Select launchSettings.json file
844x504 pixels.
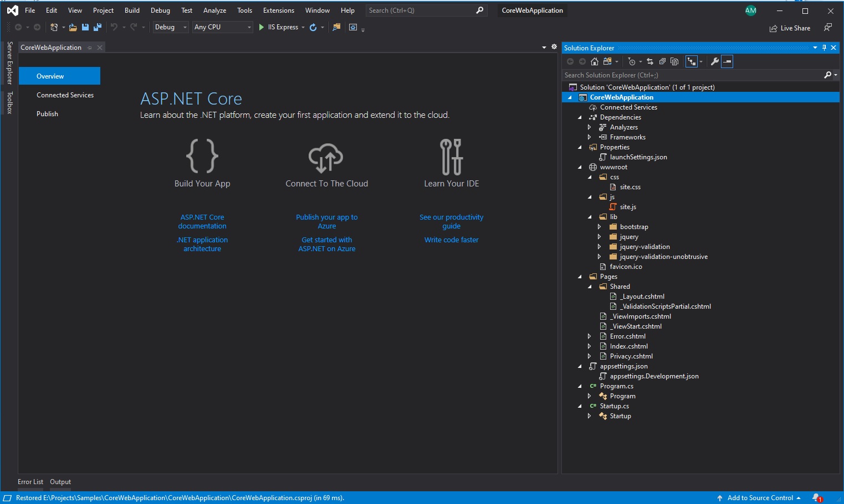638,157
